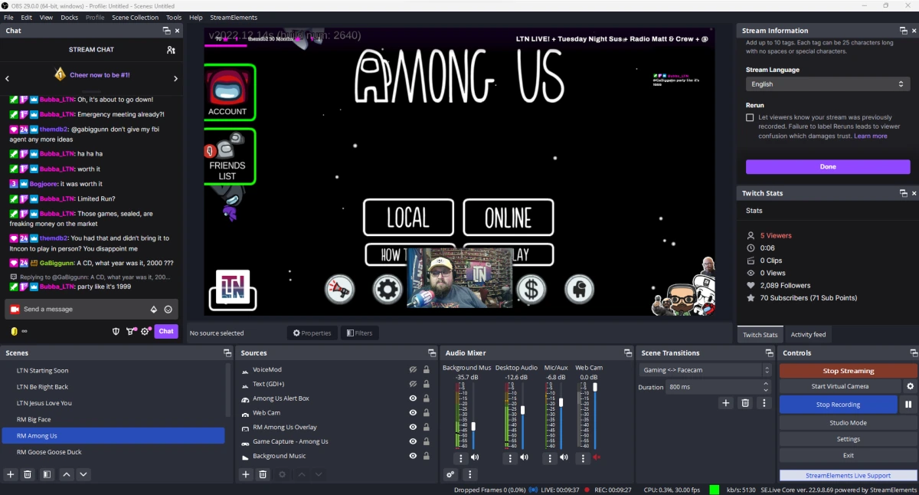Toggle lock on Game Capture - Among Us
The image size is (919, 495).
426,441
